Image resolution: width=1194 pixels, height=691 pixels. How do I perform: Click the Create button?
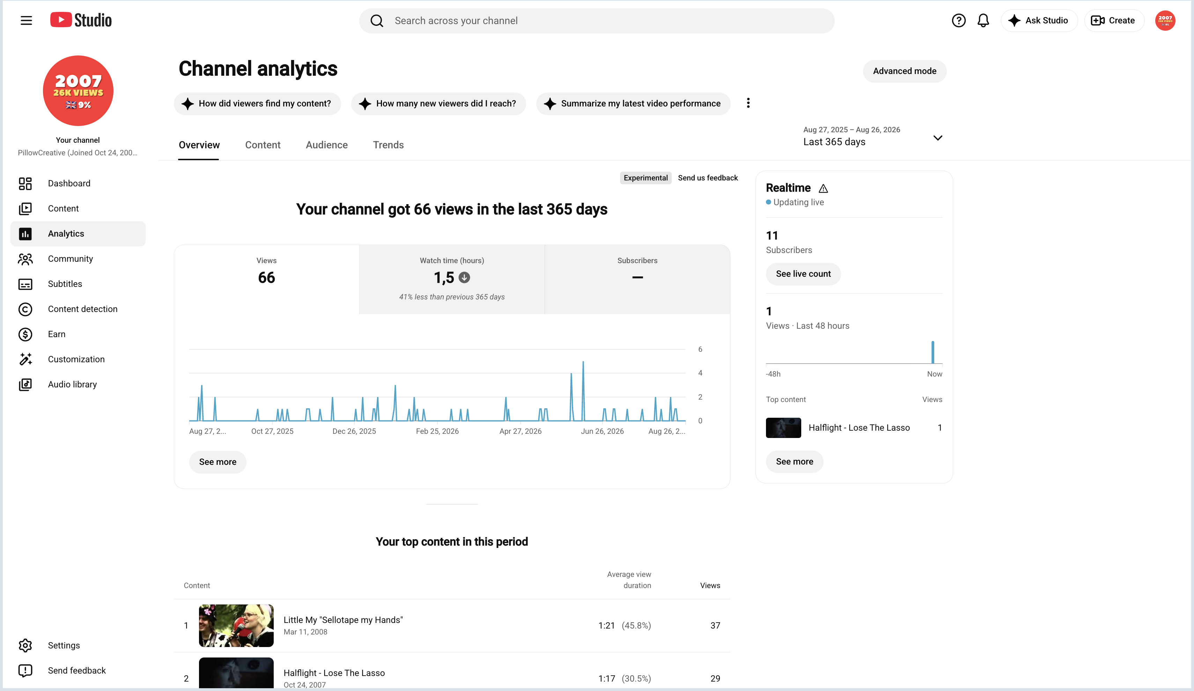pos(1113,20)
